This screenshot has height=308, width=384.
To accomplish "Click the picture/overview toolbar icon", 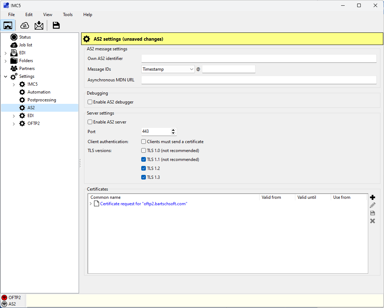I will (8, 25).
